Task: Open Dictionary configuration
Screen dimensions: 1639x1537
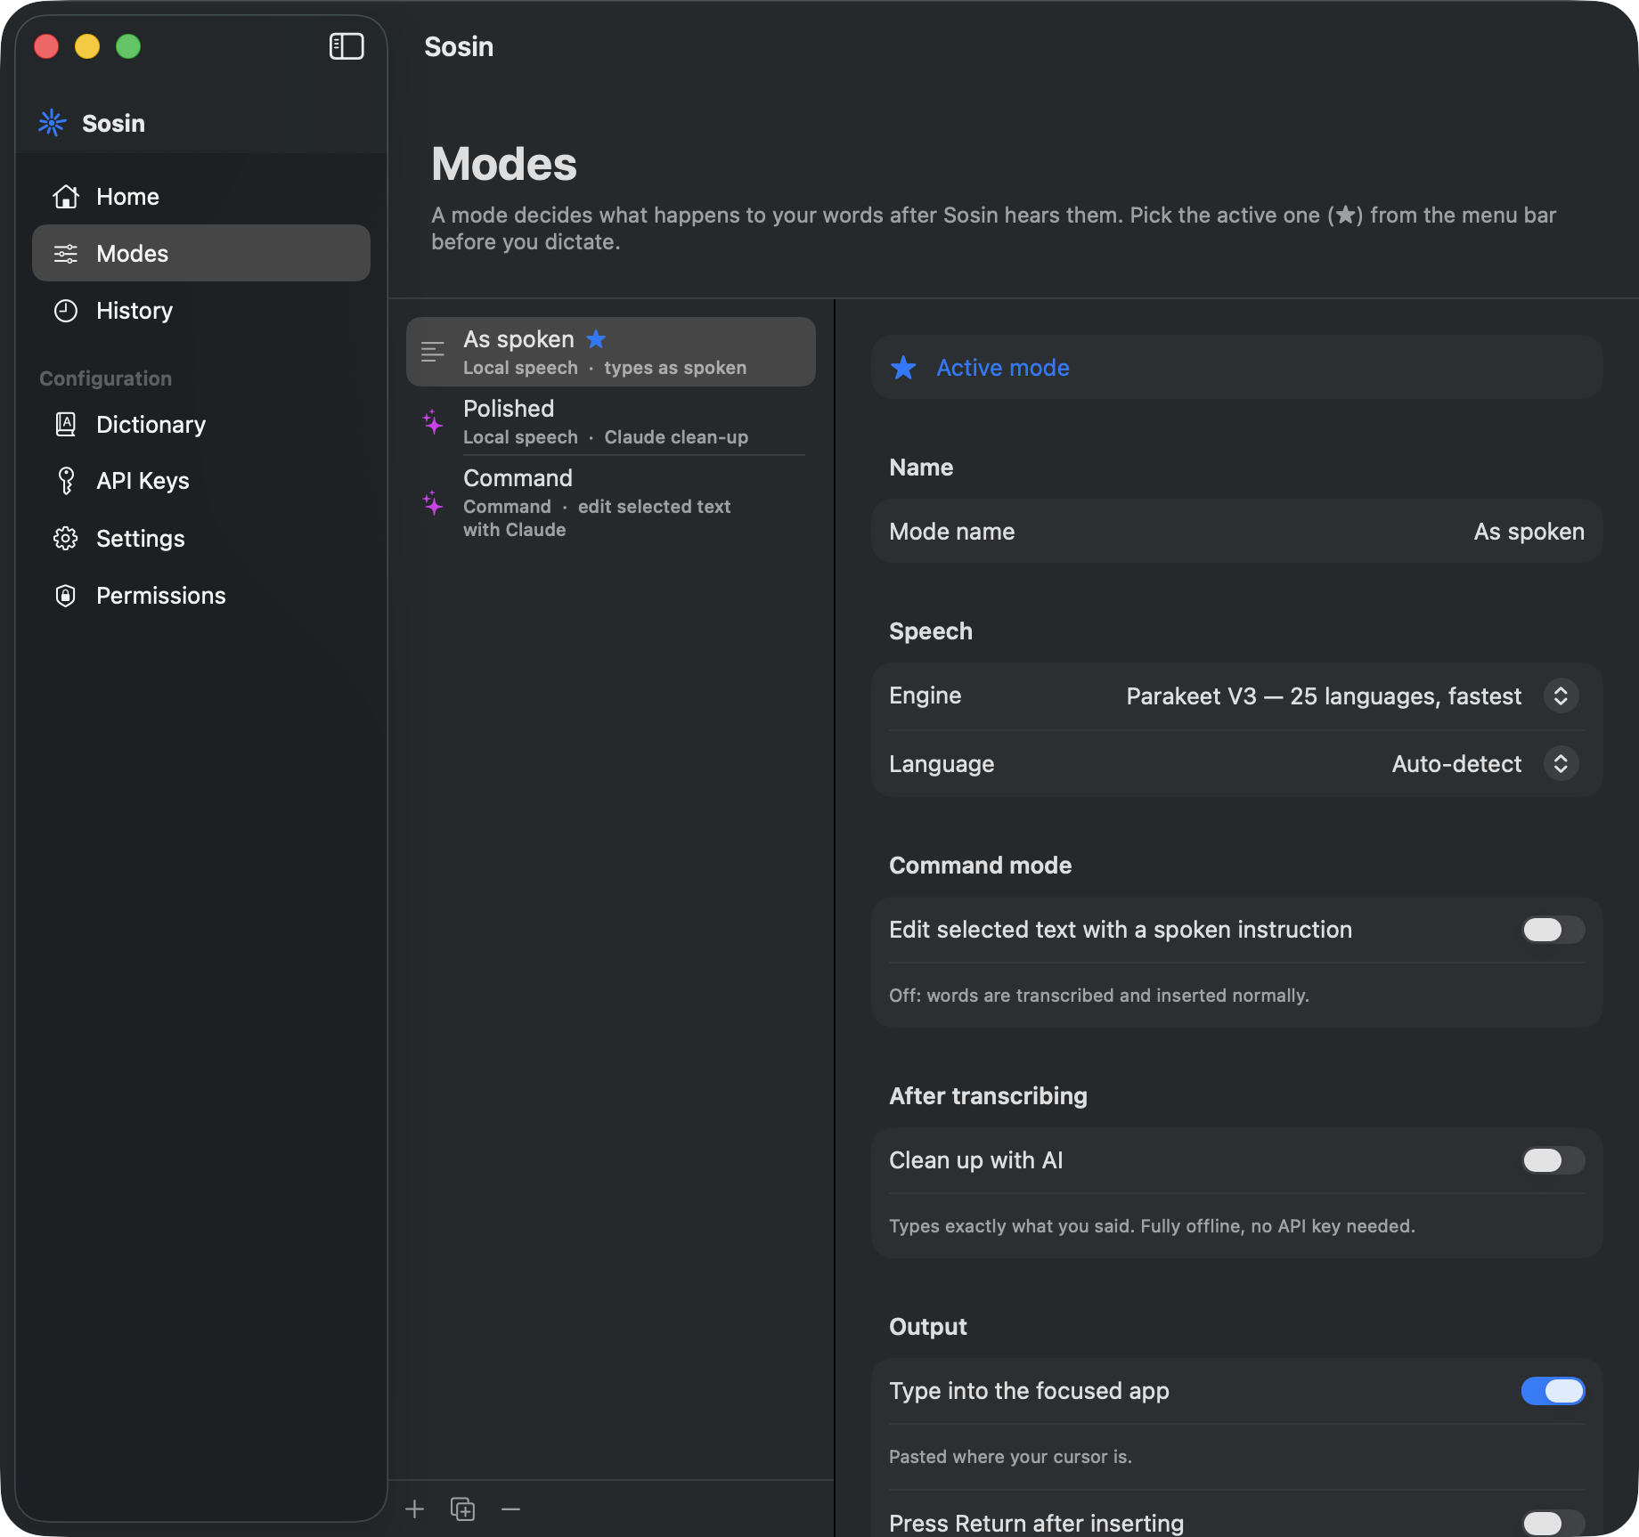Action: point(201,424)
